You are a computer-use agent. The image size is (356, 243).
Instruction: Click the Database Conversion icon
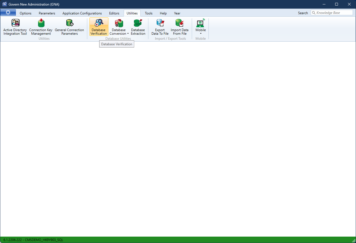(x=119, y=23)
